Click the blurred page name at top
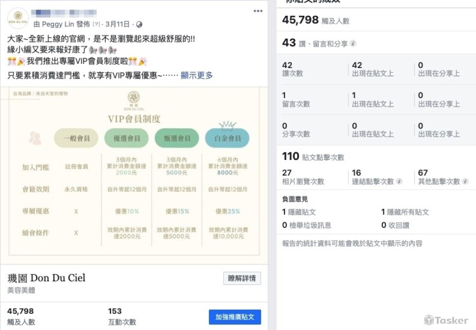The image size is (476, 330). click(x=64, y=13)
